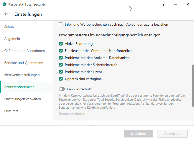
Task: Click the Kennwortschutz label text
Action: point(79,89)
